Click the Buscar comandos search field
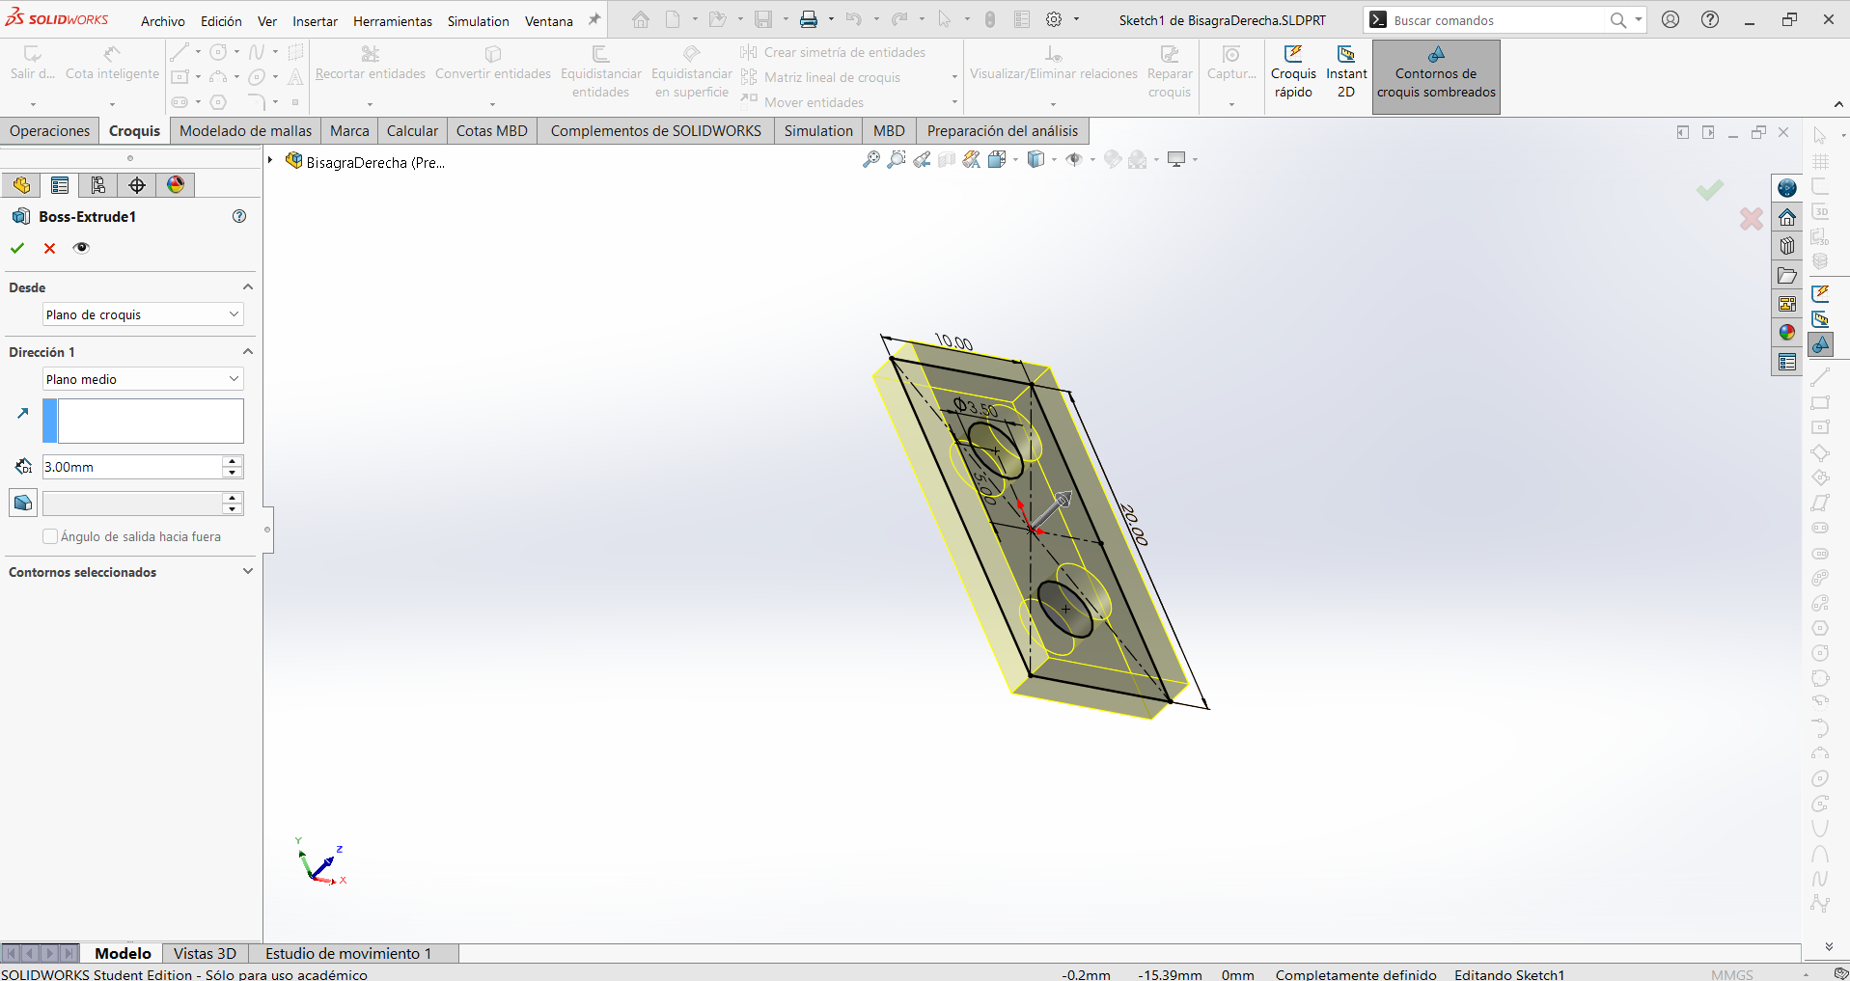Image resolution: width=1850 pixels, height=981 pixels. tap(1500, 20)
